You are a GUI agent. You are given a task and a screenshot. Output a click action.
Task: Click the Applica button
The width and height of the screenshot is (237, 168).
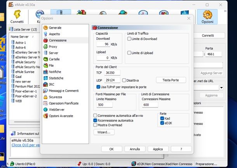[x=158, y=149]
